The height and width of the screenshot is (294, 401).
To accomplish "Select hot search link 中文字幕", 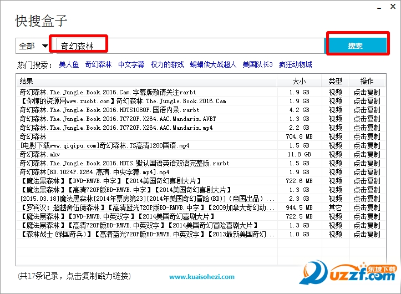I will click(x=131, y=64).
